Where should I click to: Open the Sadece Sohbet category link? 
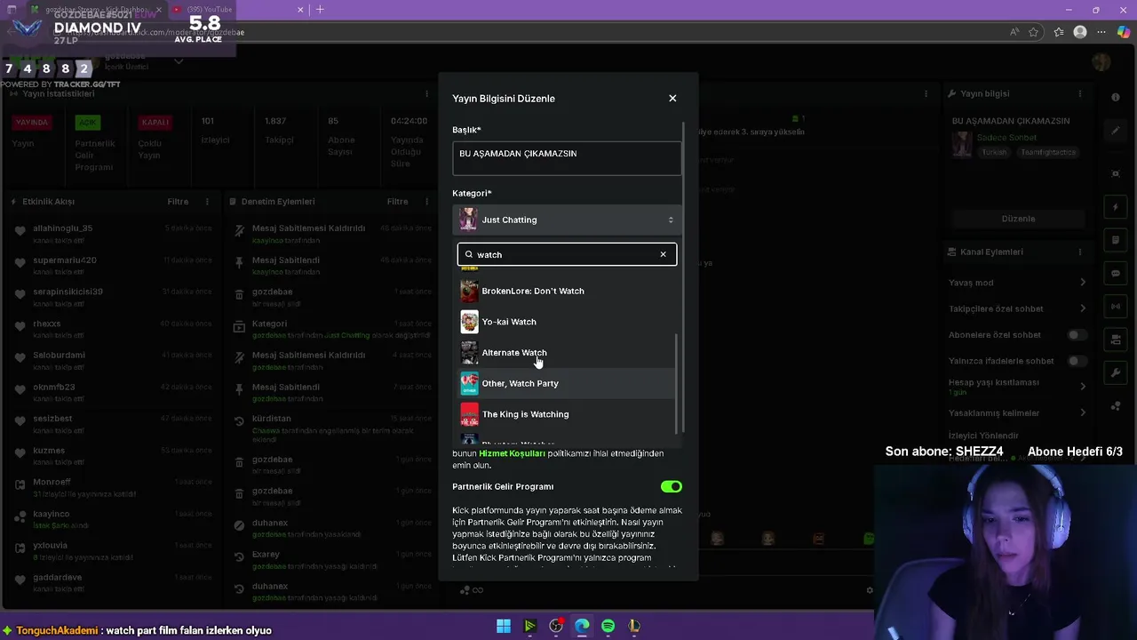(x=1006, y=138)
